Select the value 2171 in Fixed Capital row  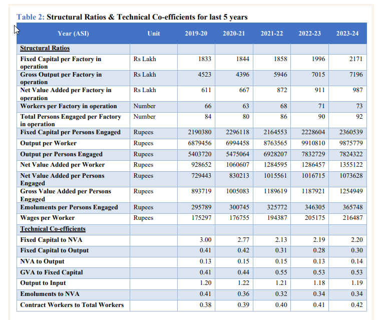[356, 59]
